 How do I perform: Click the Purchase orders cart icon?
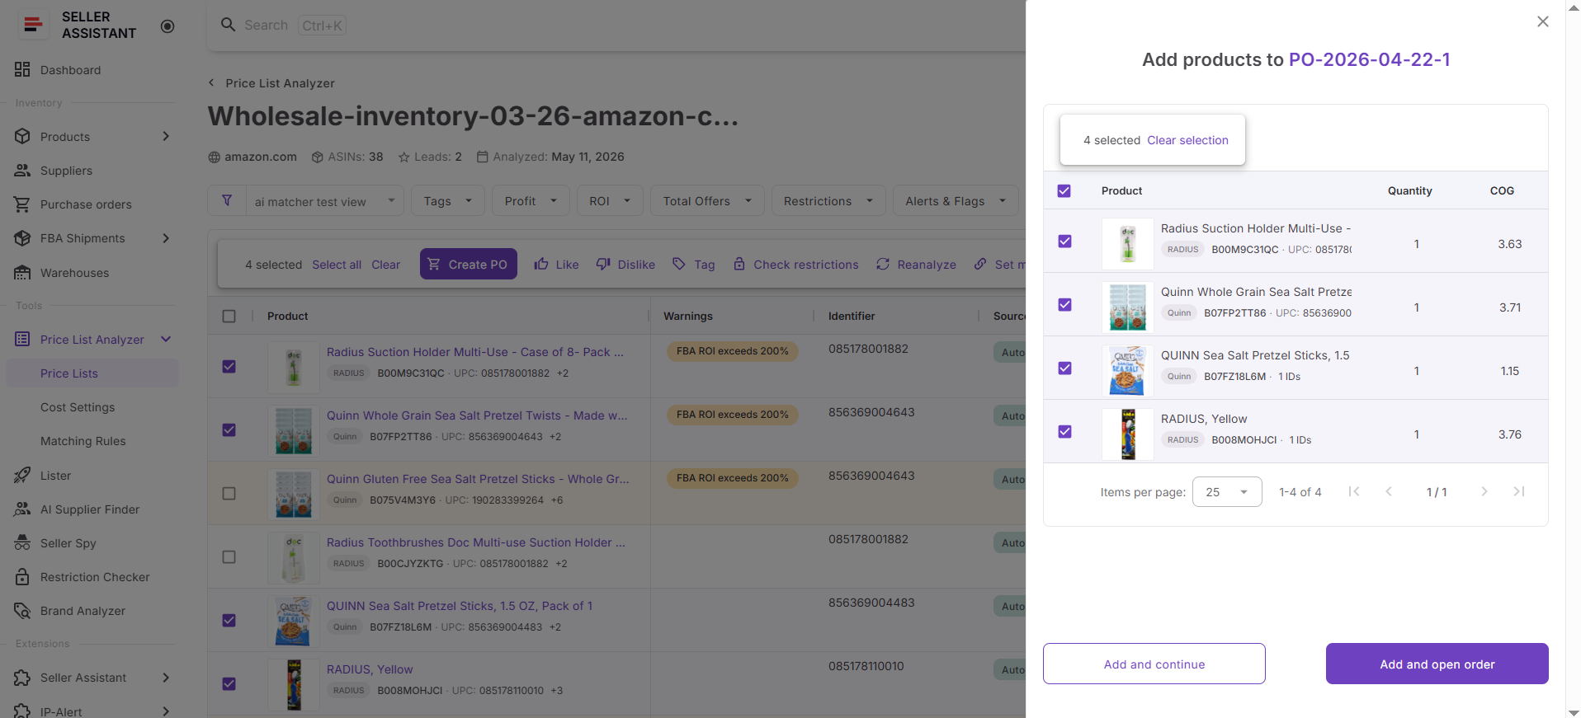22,204
